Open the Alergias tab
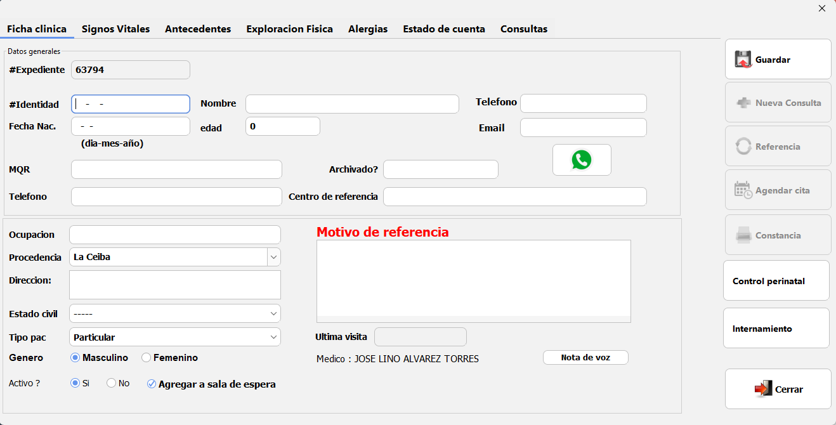The height and width of the screenshot is (425, 836). coord(368,29)
